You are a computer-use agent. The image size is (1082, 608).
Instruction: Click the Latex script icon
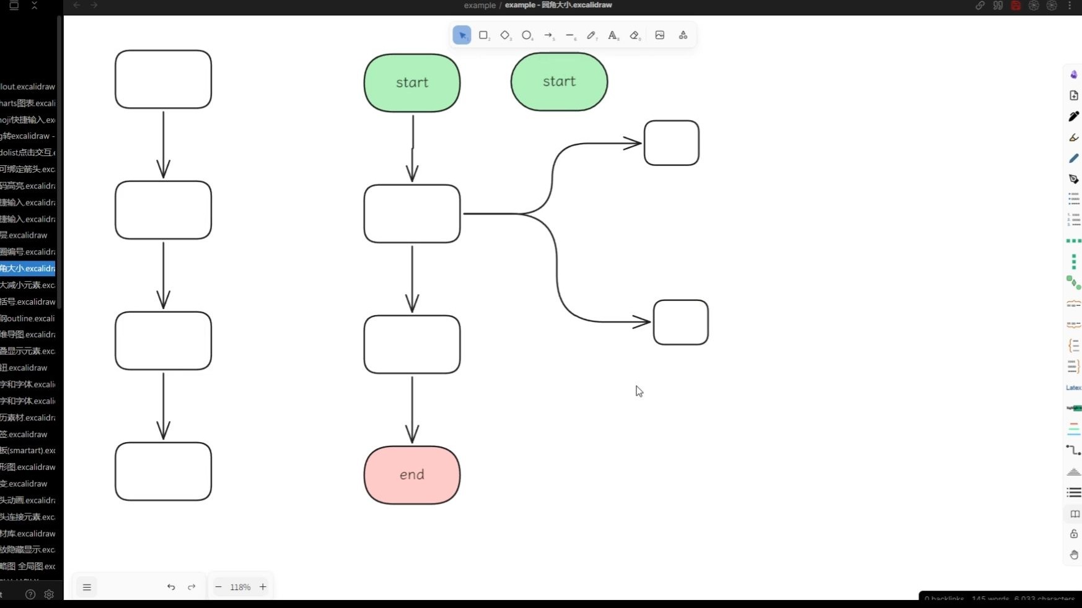coord(1074,388)
